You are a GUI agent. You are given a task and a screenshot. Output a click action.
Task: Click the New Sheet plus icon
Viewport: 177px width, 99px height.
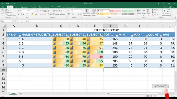pyautogui.click(x=21, y=94)
